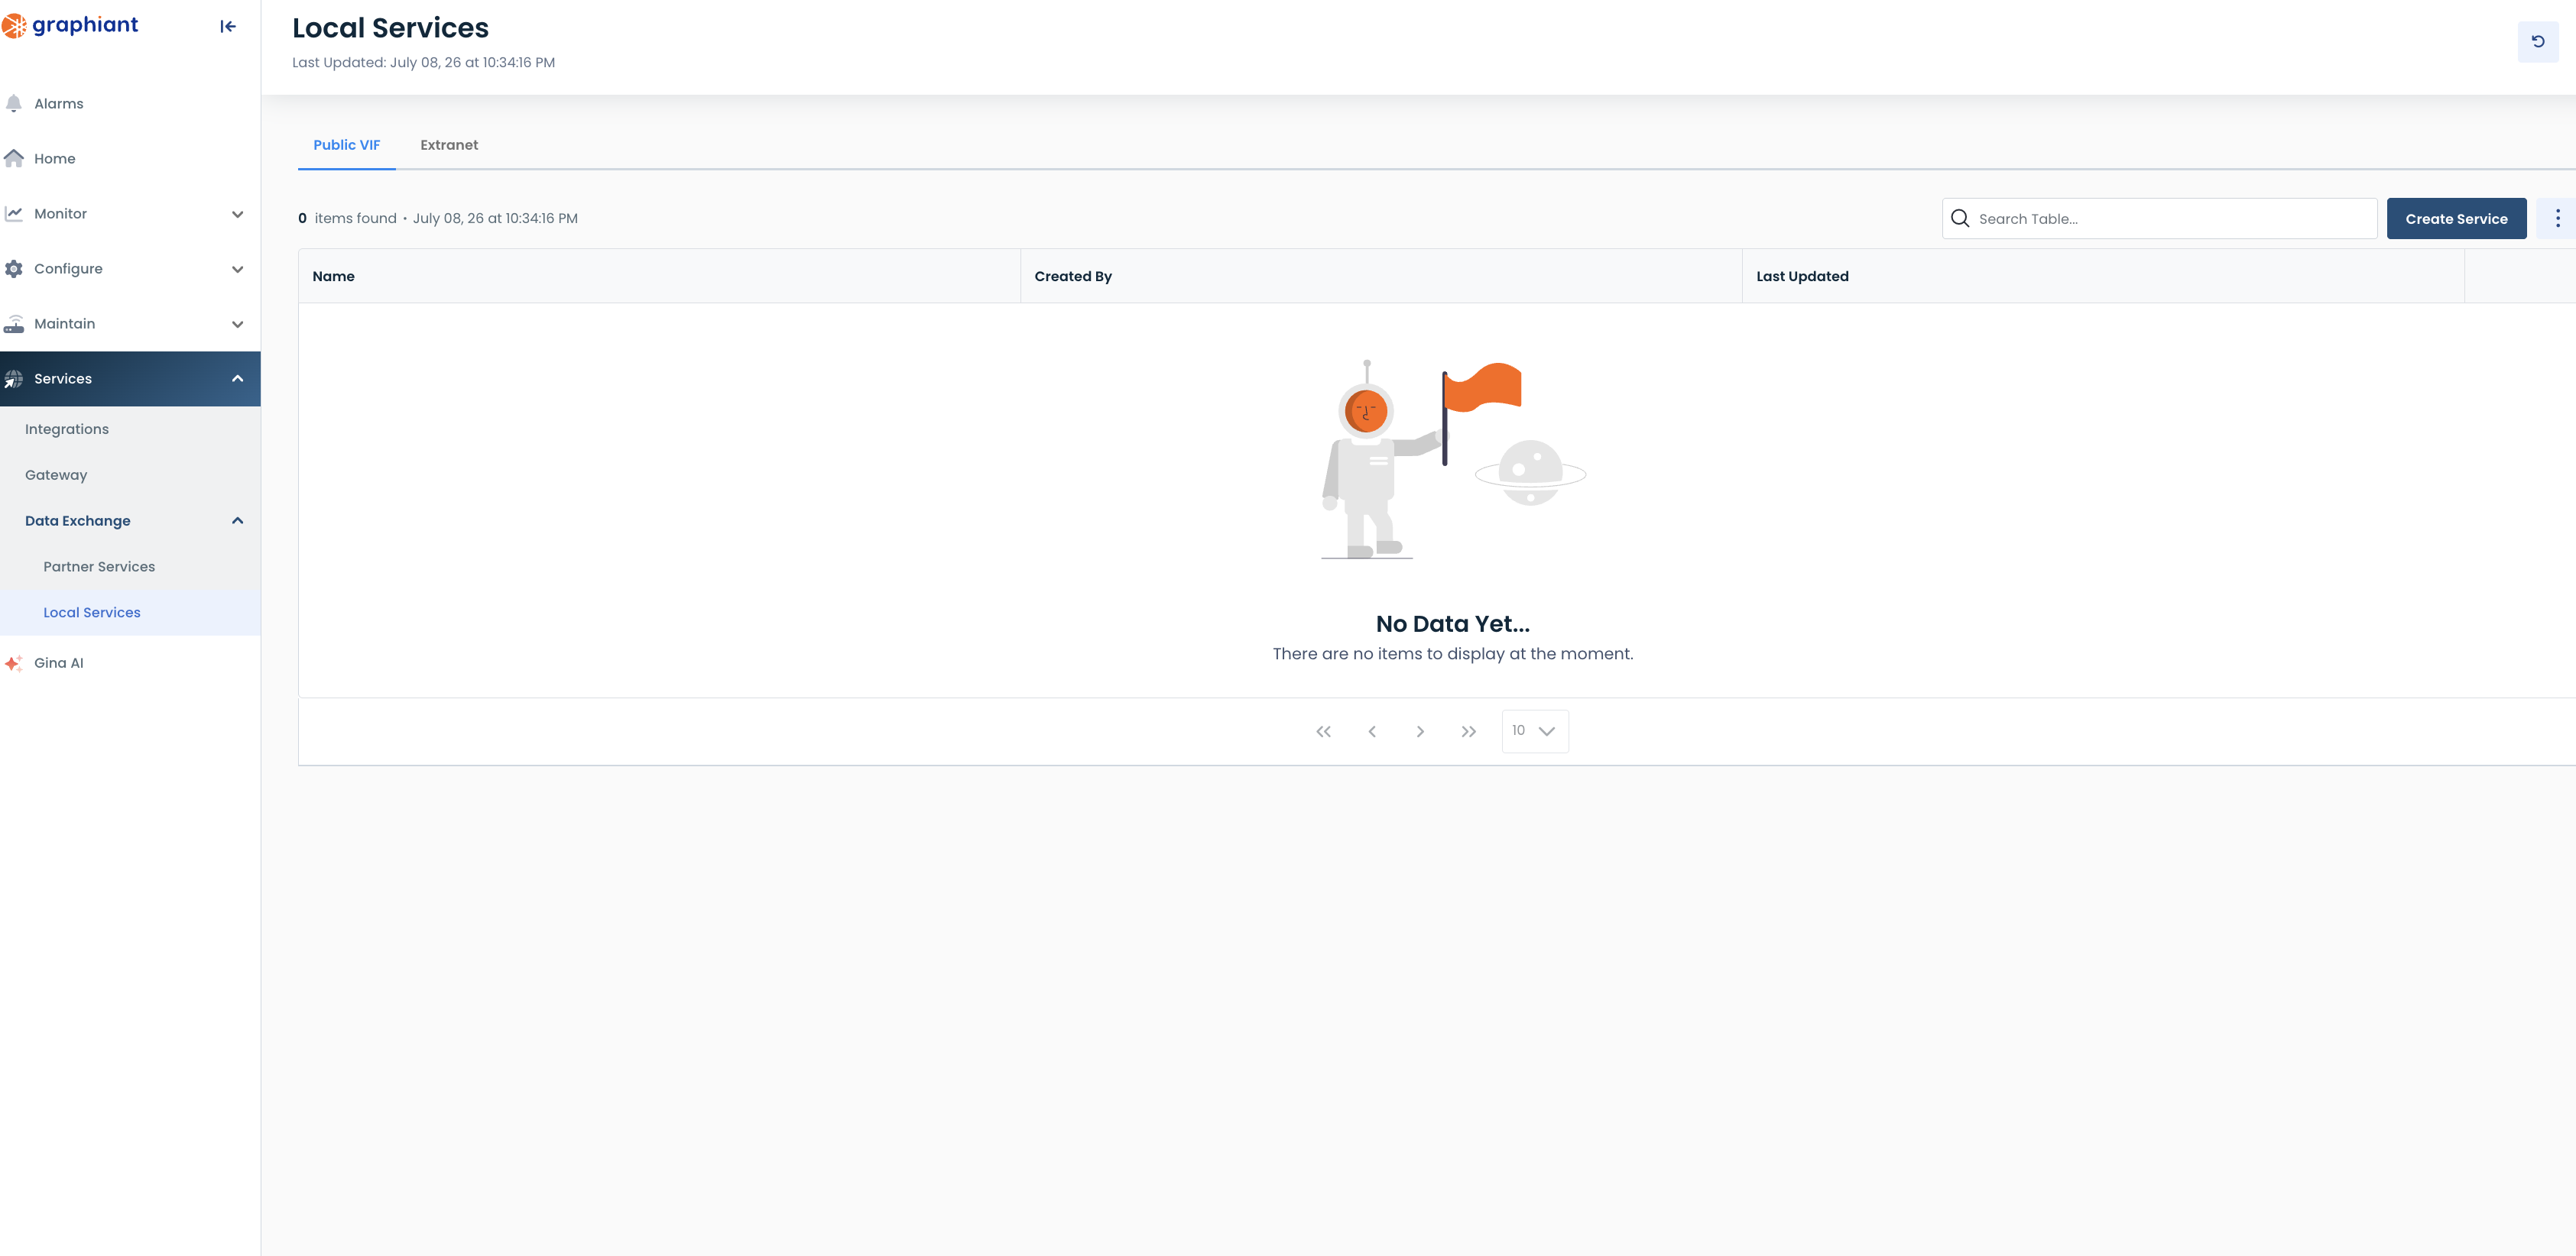This screenshot has width=2576, height=1256.
Task: Select Local Services in the sidebar
Action: pyautogui.click(x=130, y=613)
